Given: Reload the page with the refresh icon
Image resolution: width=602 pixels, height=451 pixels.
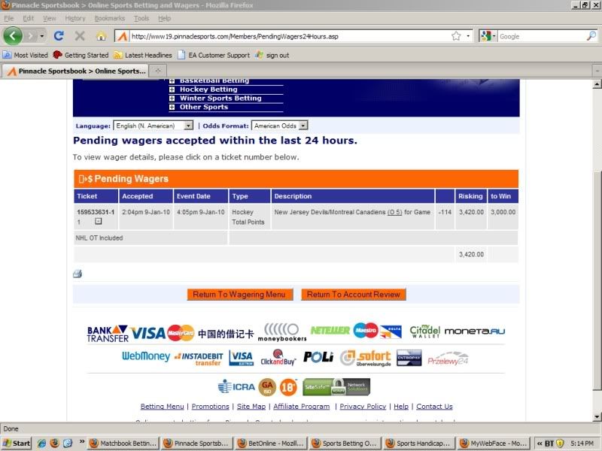Looking at the screenshot, I should click(59, 36).
